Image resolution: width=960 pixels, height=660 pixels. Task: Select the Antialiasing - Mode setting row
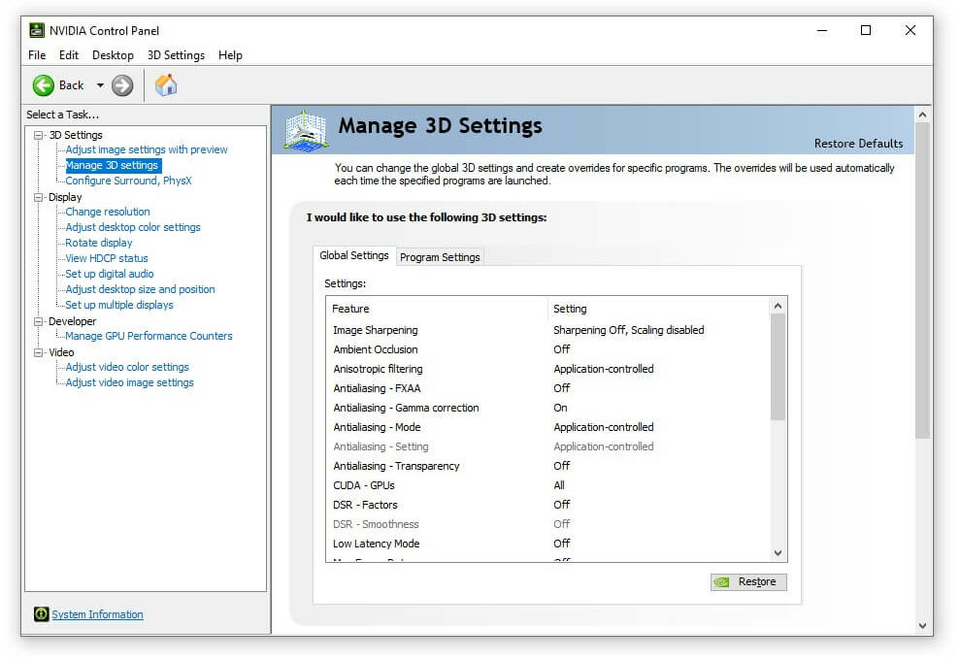point(549,427)
